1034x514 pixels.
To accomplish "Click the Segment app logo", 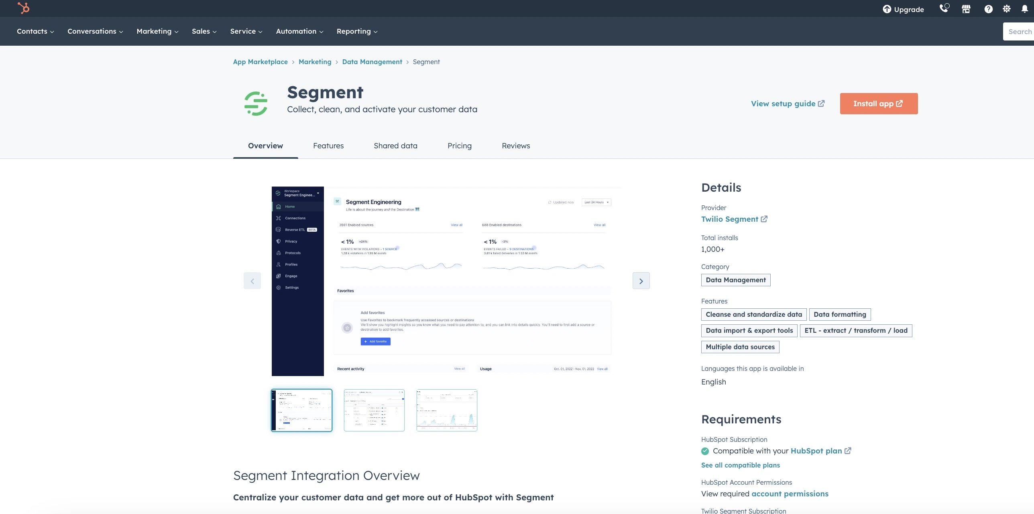I will click(256, 103).
